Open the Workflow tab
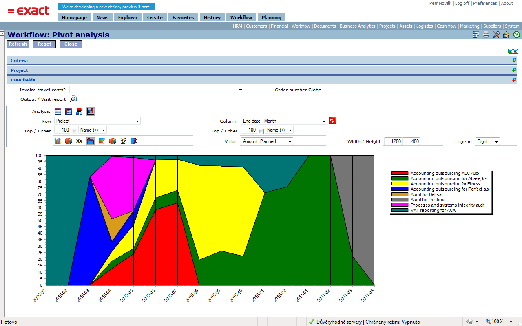This screenshot has width=522, height=326. (241, 17)
